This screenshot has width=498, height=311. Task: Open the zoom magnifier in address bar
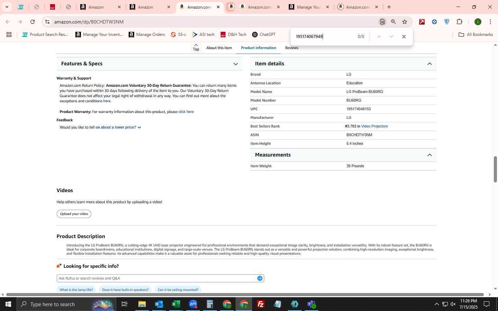pyautogui.click(x=394, y=22)
